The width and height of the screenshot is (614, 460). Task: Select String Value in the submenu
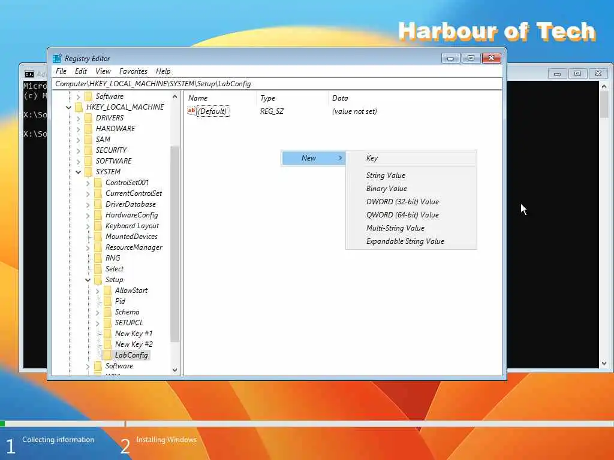pos(411,175)
